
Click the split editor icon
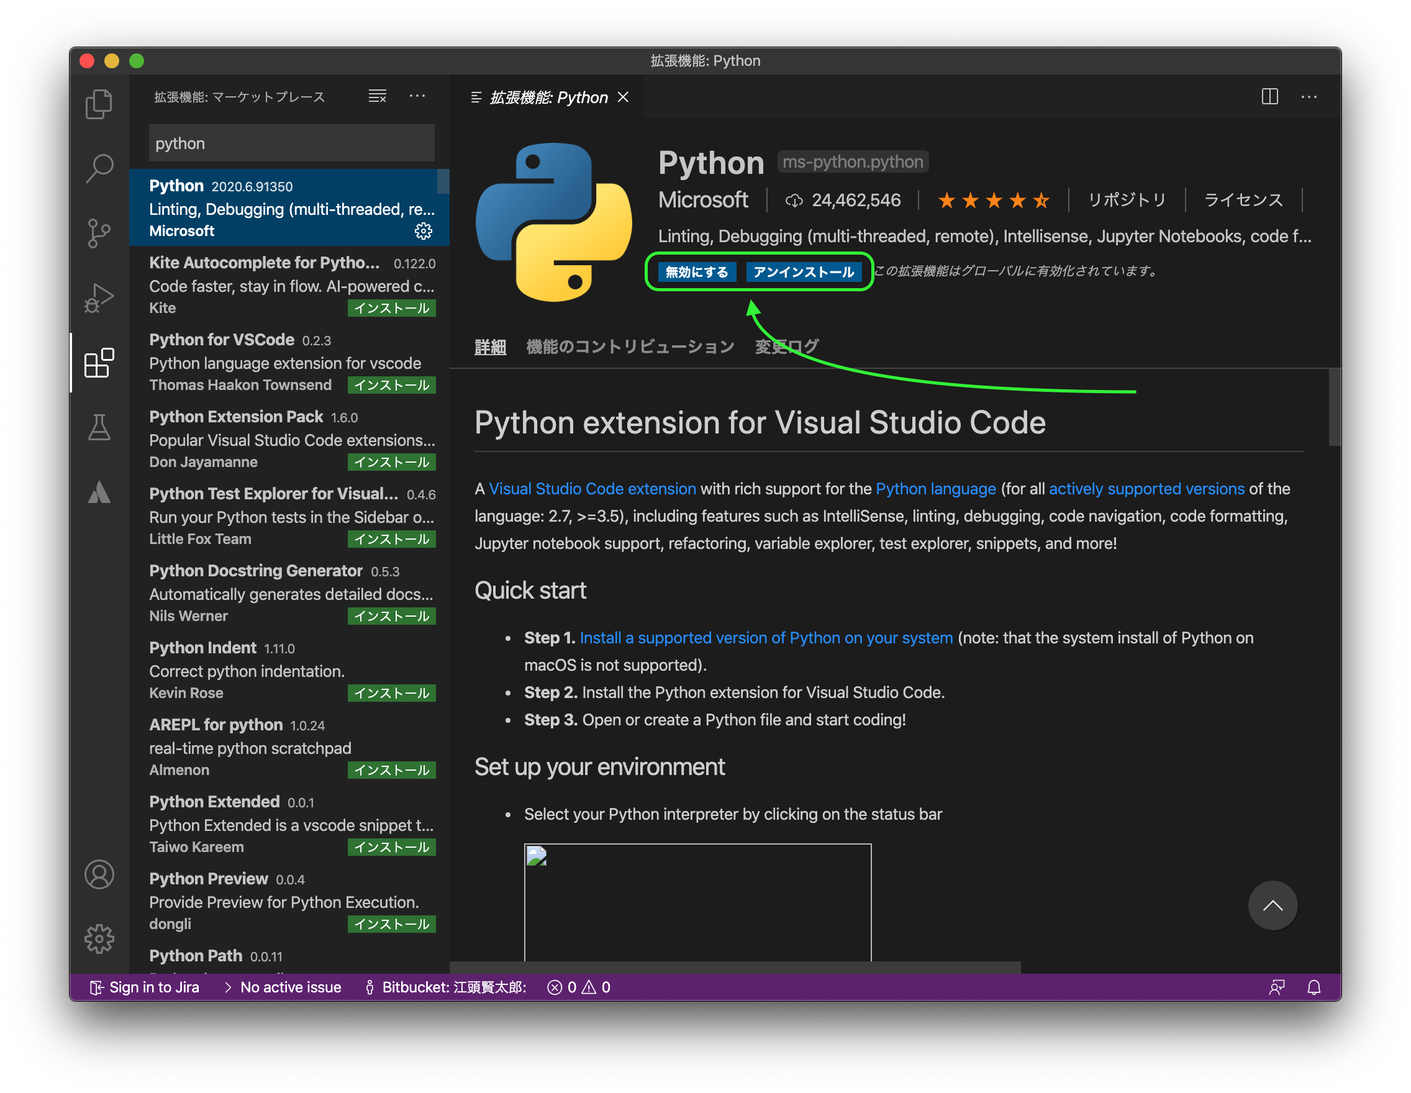pos(1269,97)
